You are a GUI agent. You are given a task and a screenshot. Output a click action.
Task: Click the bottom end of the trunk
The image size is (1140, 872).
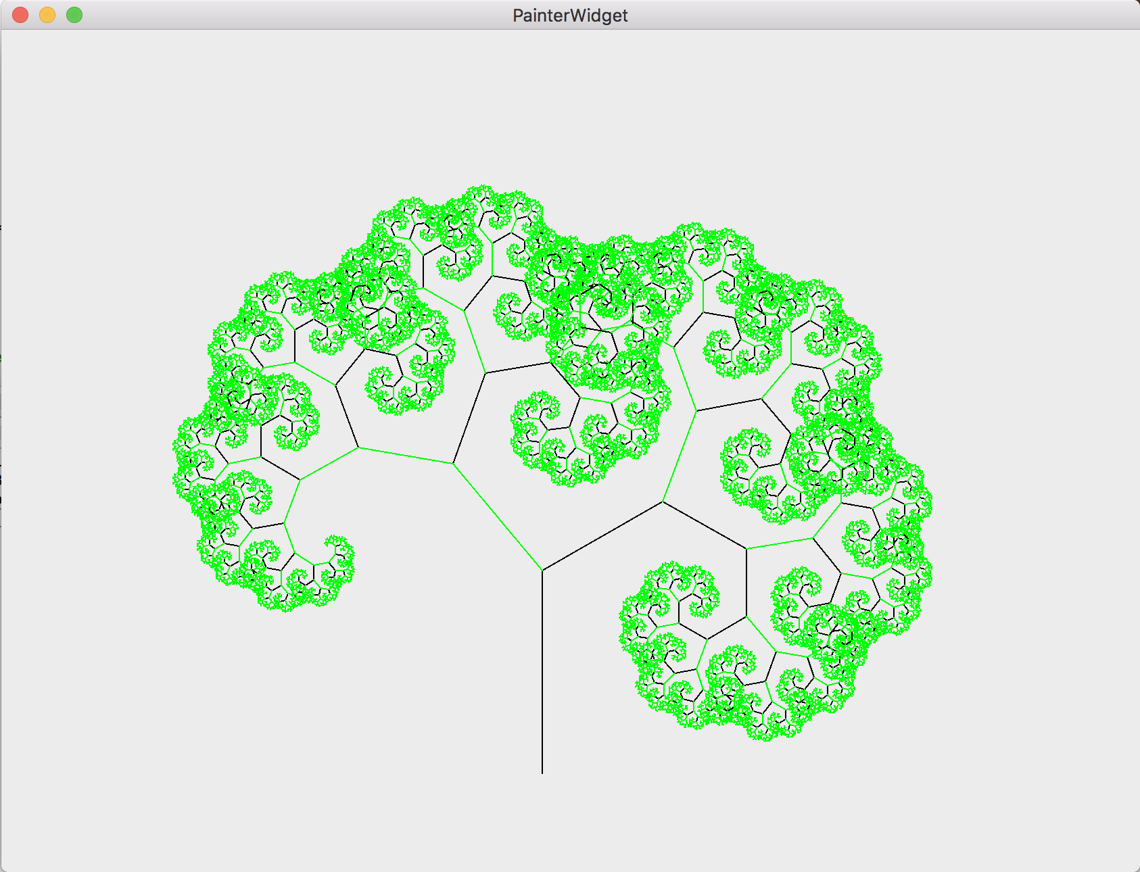click(542, 771)
